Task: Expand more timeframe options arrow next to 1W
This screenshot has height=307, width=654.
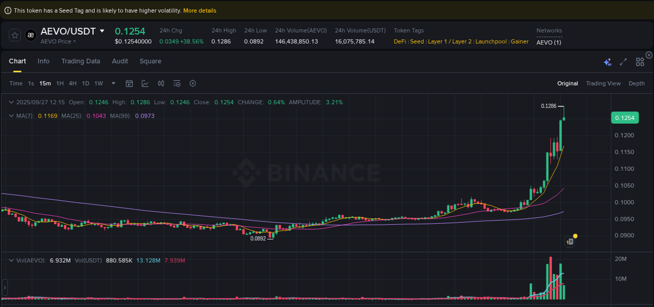Action: coord(112,83)
